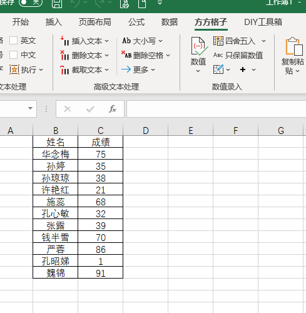Select the score cell with 75

[101, 154]
